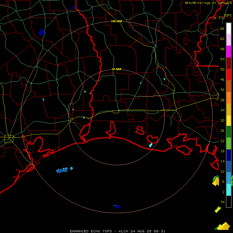Viewport: 233px width, 233px height.
Task: Pick the light blue legend swatch
Action: pyautogui.click(x=229, y=178)
